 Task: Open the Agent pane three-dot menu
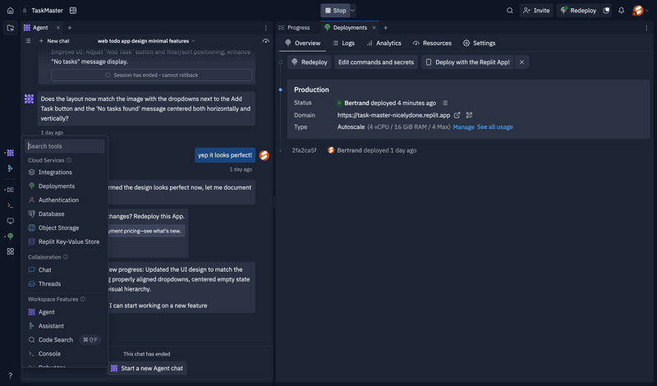[265, 28]
